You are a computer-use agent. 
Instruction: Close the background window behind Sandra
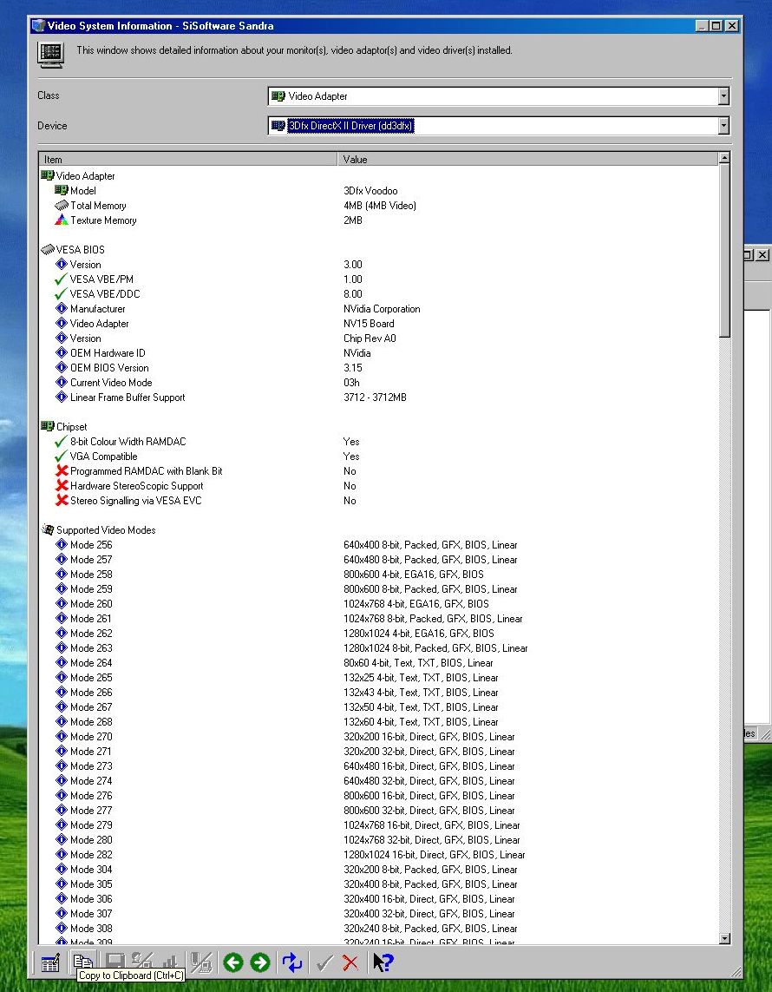[x=763, y=255]
